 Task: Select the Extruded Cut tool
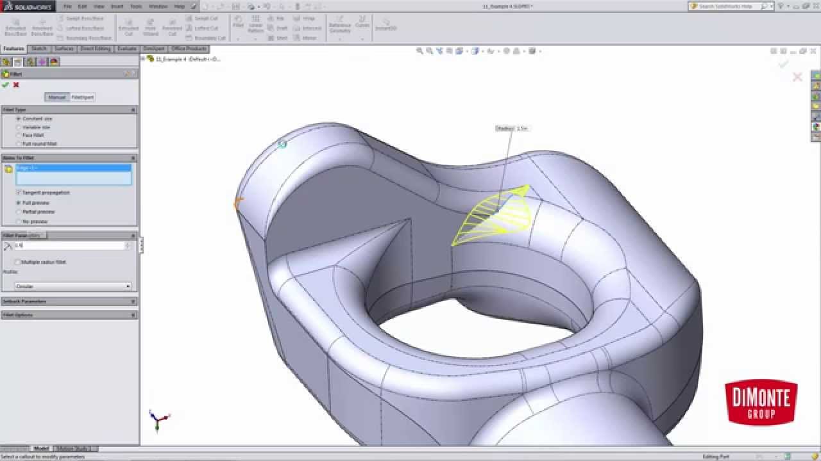click(128, 27)
